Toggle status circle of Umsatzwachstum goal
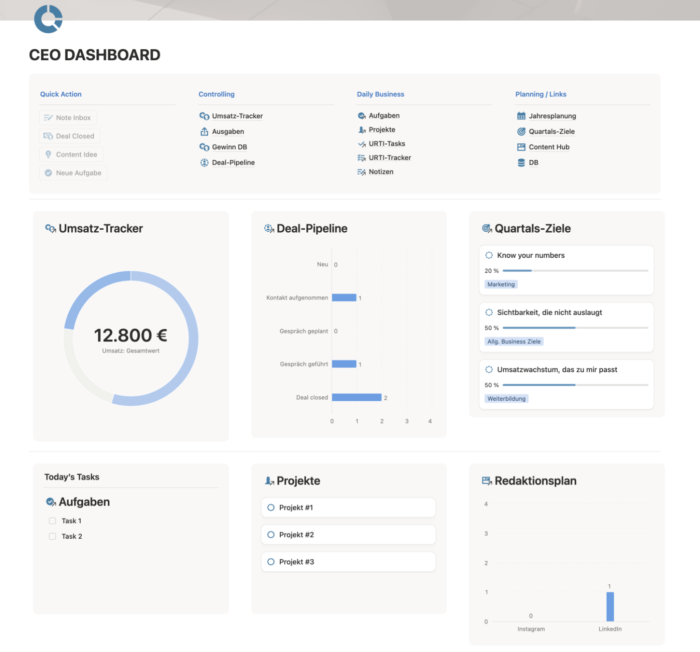This screenshot has width=700, height=652. [489, 370]
